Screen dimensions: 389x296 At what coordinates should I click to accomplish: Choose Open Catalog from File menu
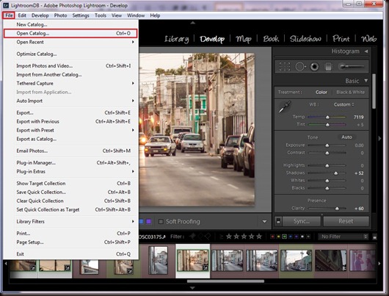coord(70,33)
